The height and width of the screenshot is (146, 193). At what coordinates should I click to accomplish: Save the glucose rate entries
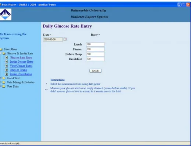point(95,71)
